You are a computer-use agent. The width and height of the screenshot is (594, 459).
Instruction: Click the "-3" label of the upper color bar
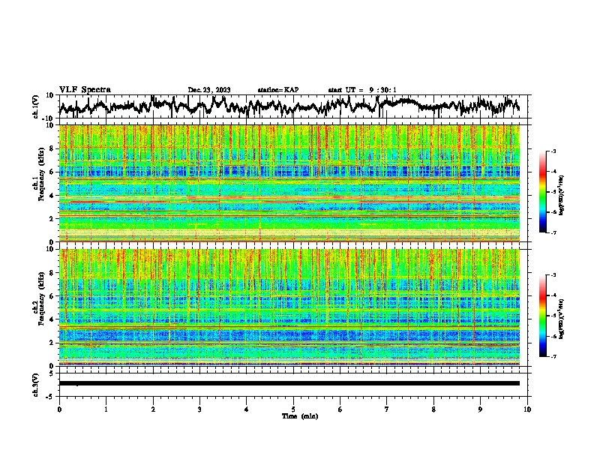click(553, 151)
